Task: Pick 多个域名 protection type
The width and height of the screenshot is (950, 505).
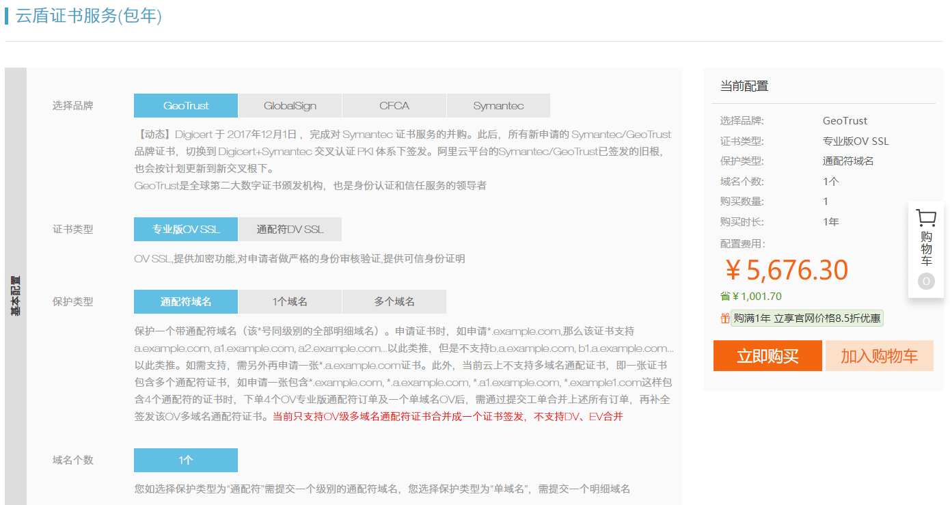Action: pos(394,301)
